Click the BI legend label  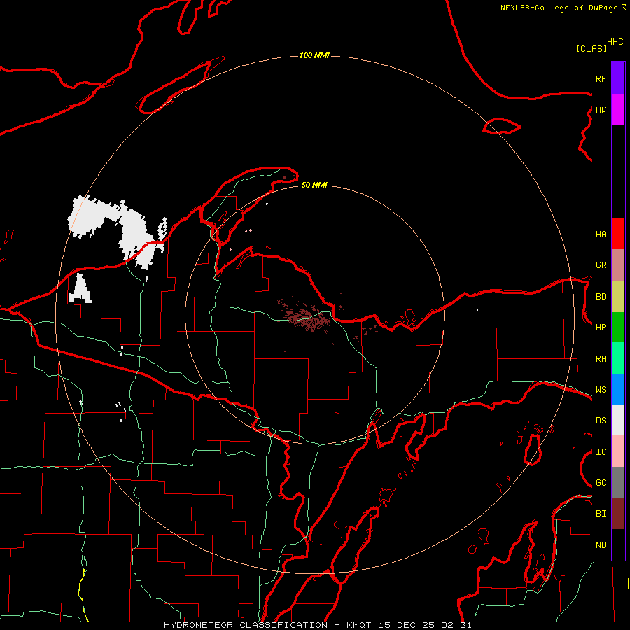(601, 514)
